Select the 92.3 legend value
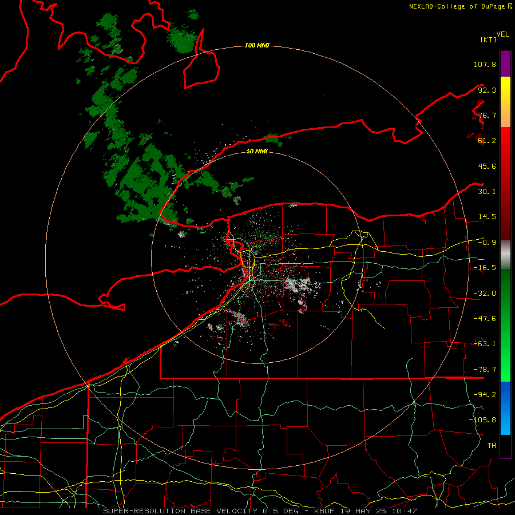 click(487, 90)
